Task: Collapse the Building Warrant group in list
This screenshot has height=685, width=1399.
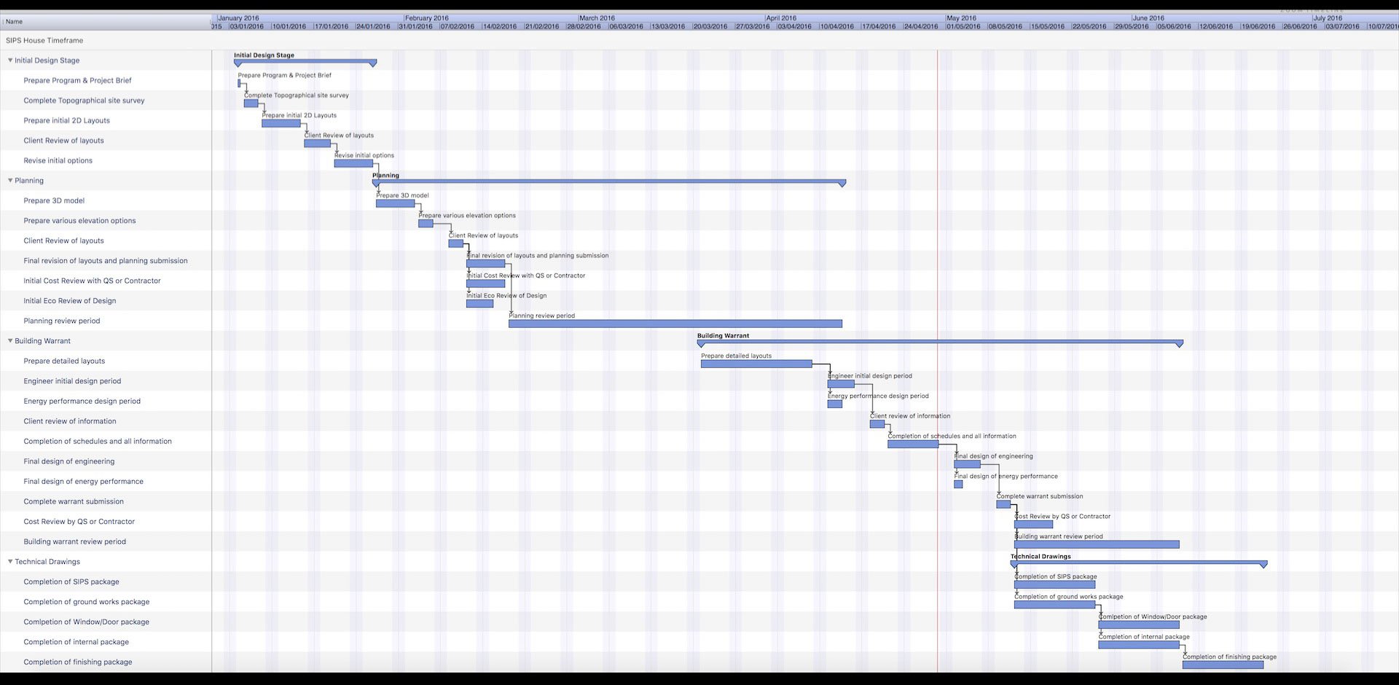Action: pos(10,341)
